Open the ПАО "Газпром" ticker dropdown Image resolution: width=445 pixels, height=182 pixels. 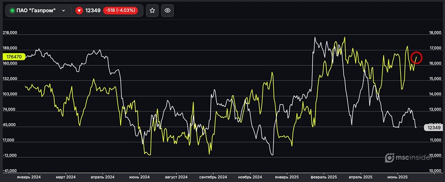coord(64,10)
